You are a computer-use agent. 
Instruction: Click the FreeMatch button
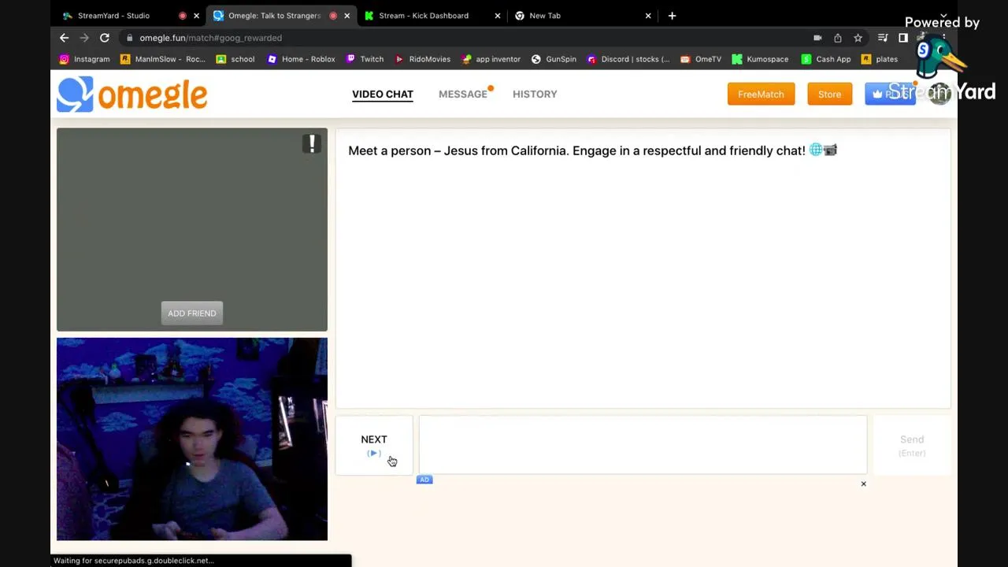click(761, 94)
